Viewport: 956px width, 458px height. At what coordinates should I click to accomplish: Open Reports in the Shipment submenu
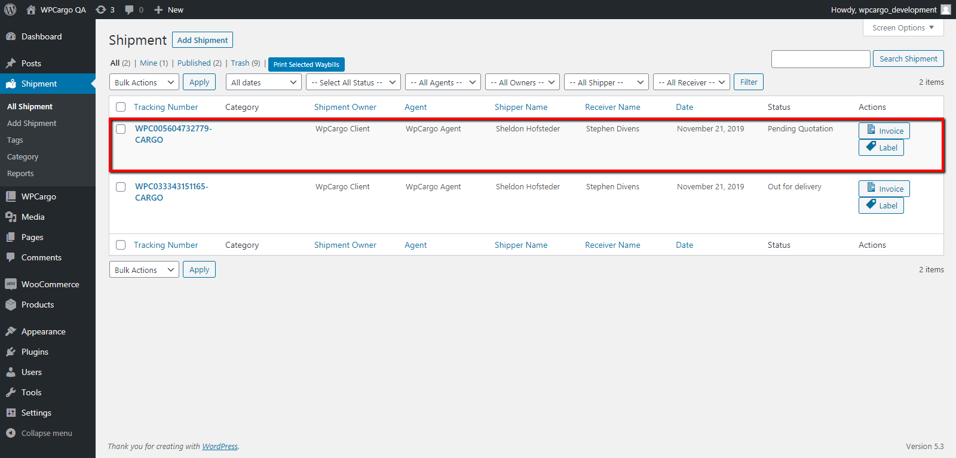pos(20,173)
